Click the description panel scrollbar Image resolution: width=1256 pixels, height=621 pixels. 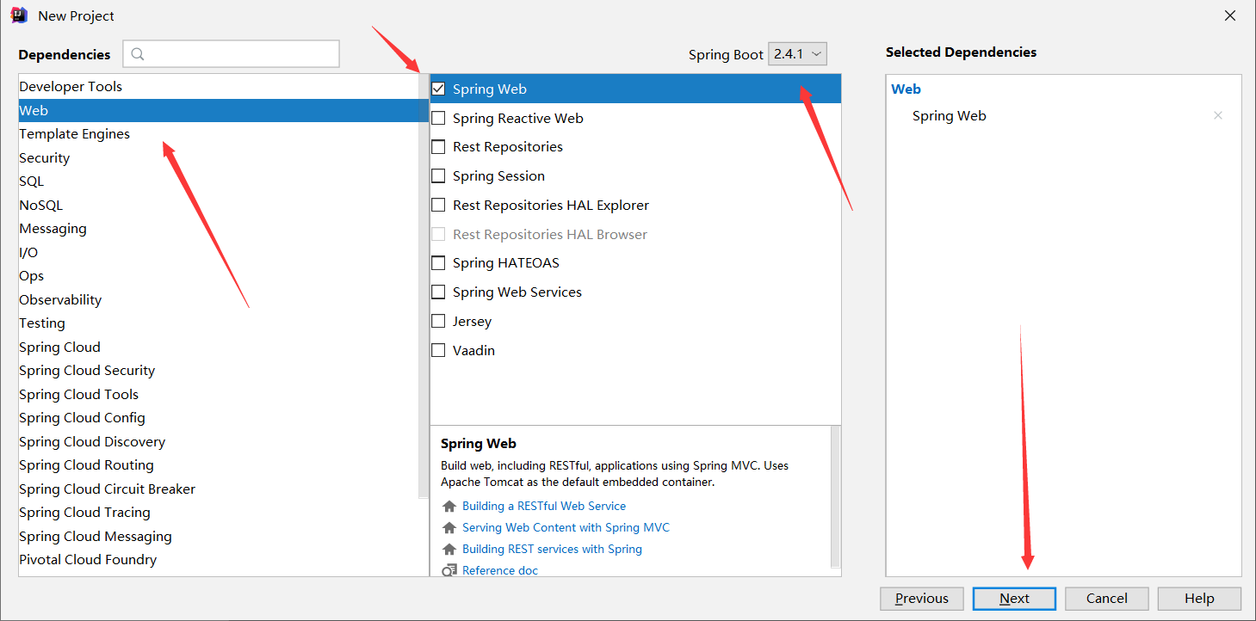coord(835,496)
